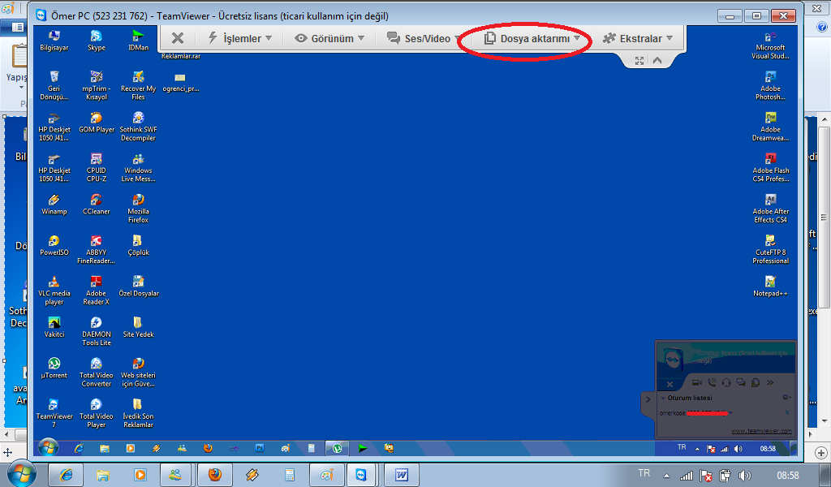
Task: Click the local volume speaker tray icon
Action: [x=744, y=476]
